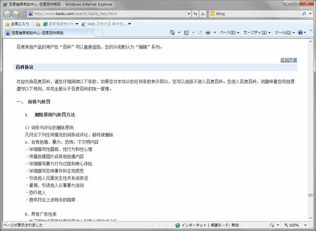This screenshot has height=231, width=316.
Task: Click the Home icon in command bar
Action: click(172, 33)
